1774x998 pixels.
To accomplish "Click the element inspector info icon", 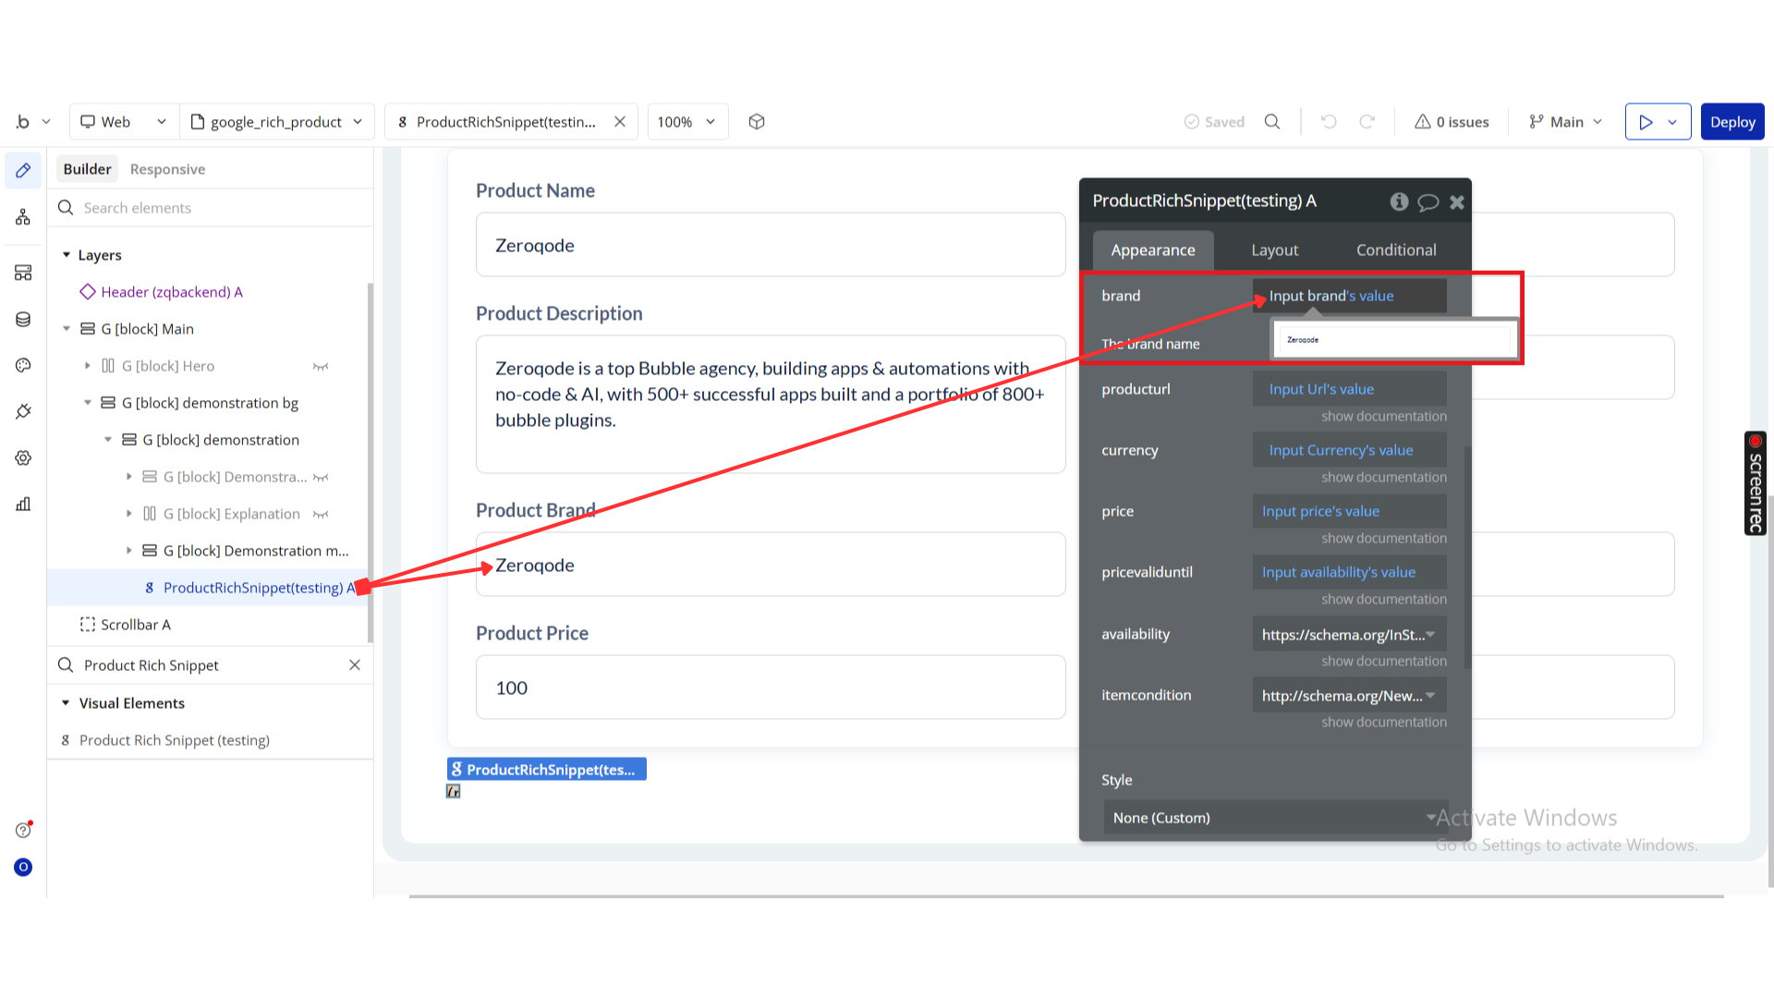I will [1399, 201].
